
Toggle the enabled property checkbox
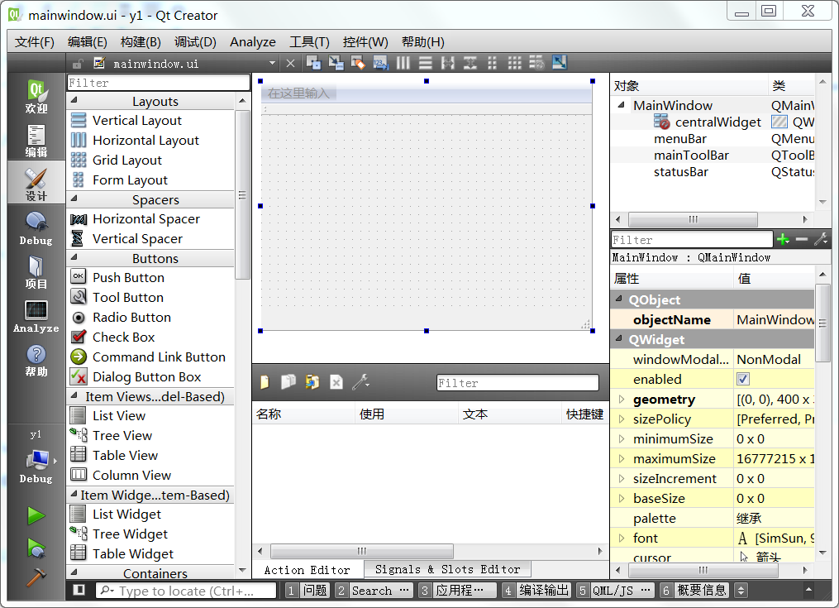pyautogui.click(x=742, y=379)
